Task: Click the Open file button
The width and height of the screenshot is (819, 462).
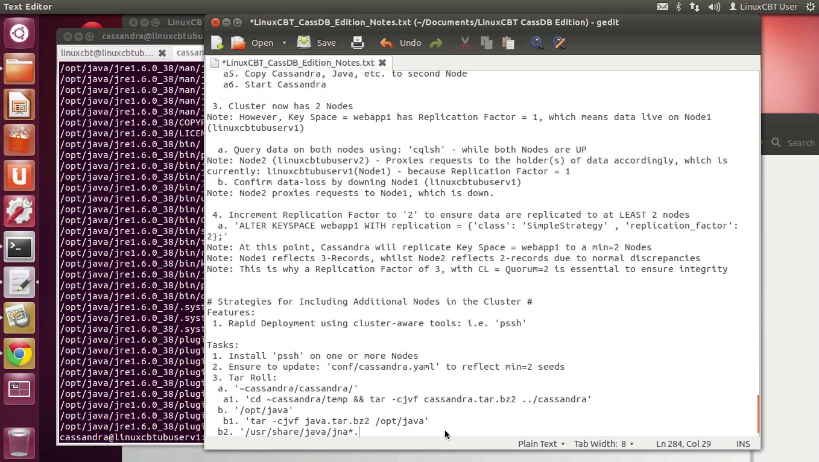Action: (253, 43)
